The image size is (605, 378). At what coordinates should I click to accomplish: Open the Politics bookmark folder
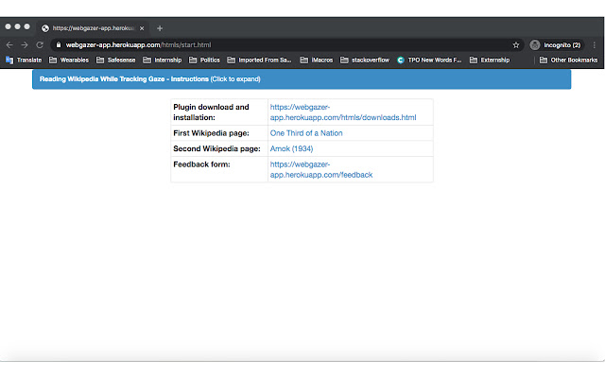[204, 60]
